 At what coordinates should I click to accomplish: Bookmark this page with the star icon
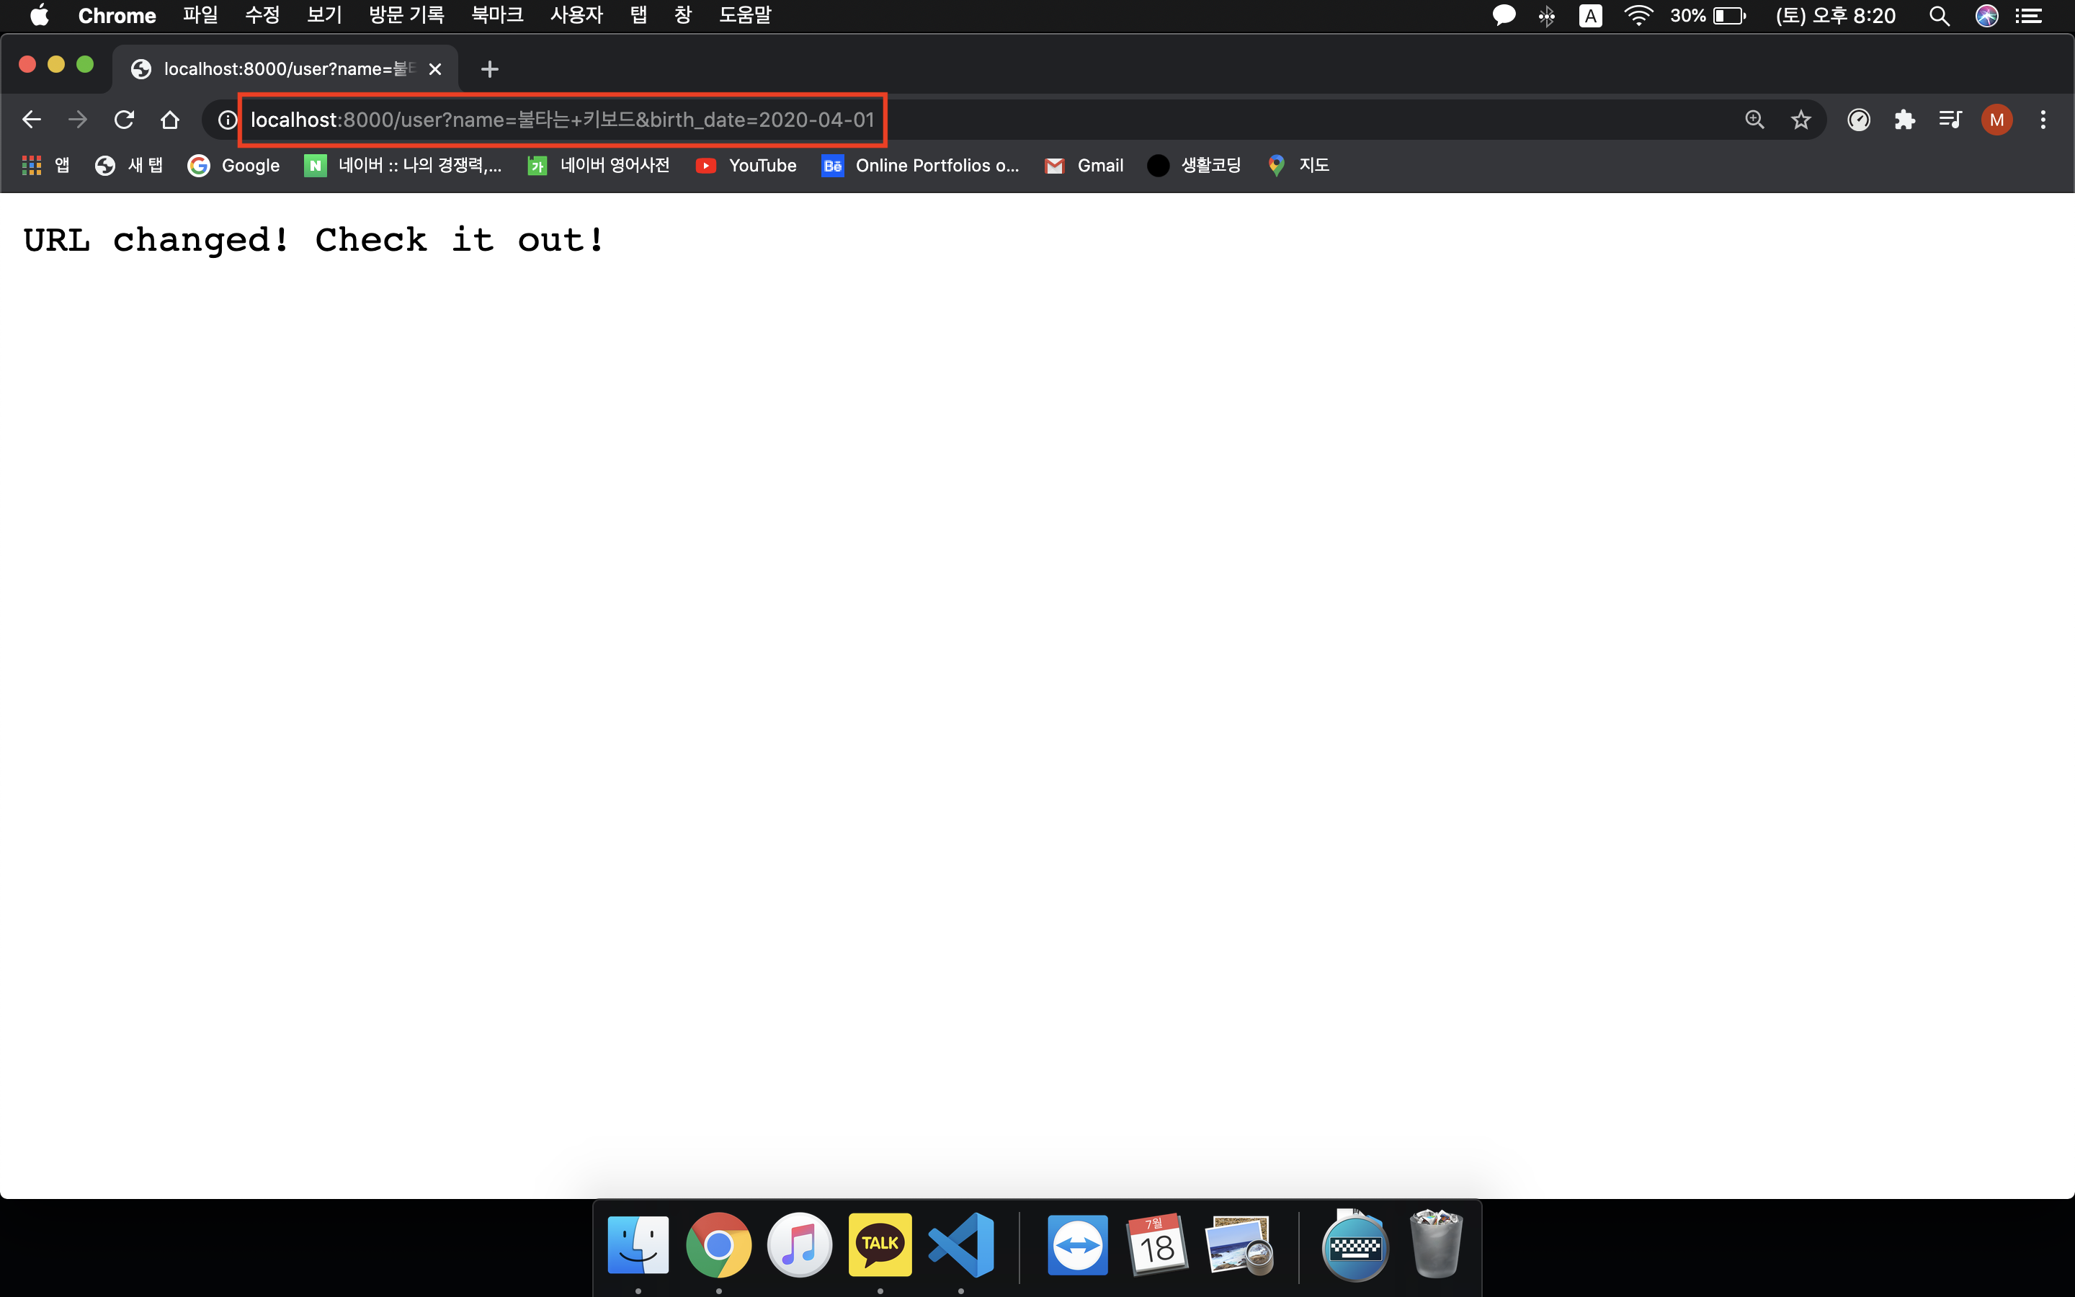[1800, 119]
